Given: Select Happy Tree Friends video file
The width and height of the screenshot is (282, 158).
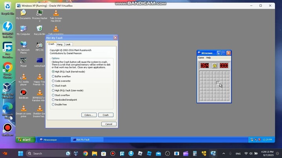Looking at the screenshot, I should (x=40, y=79).
